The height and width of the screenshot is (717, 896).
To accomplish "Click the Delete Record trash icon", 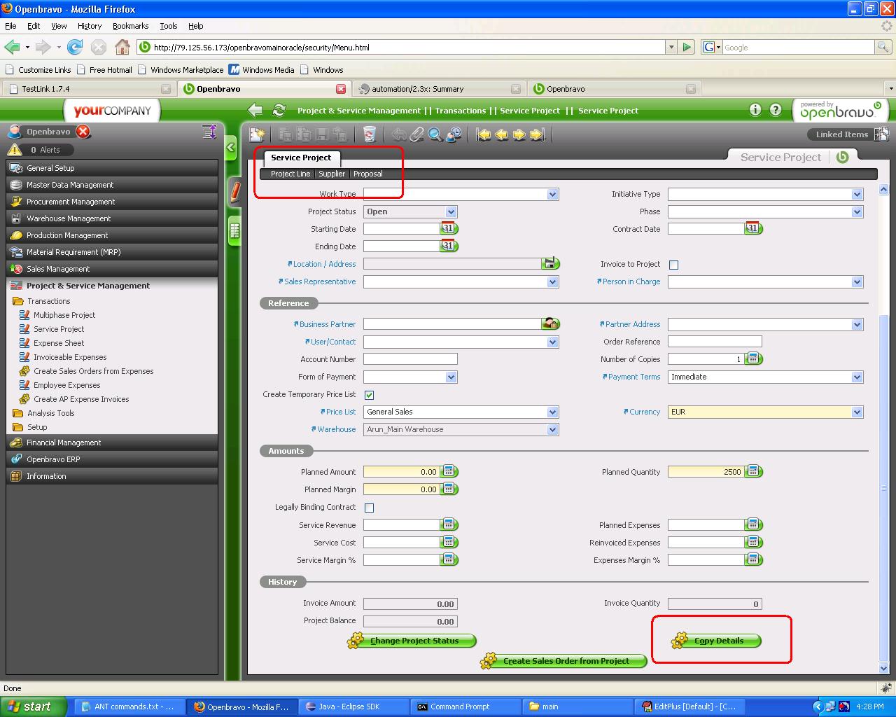I will point(369,134).
